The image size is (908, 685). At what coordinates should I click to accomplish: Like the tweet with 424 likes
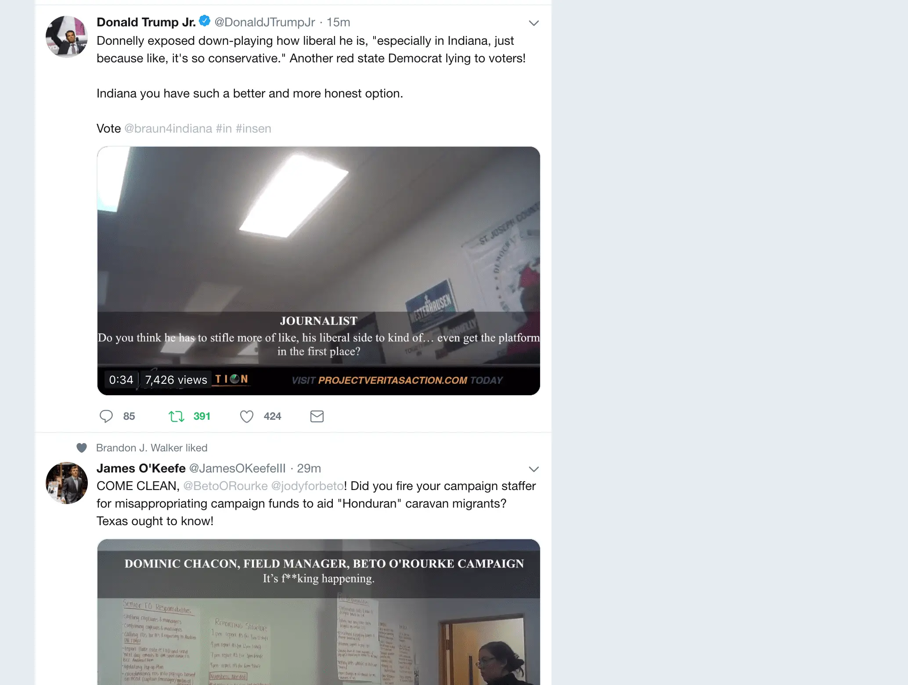[247, 416]
